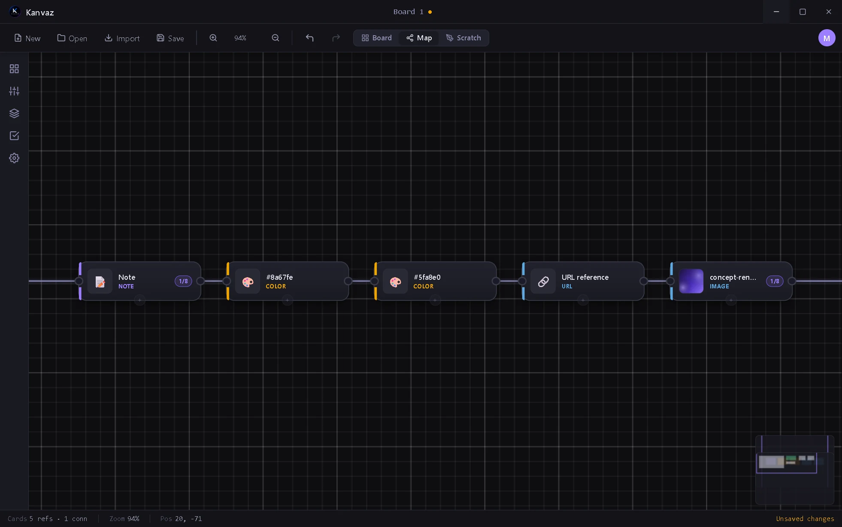Select the Note card icon
The width and height of the screenshot is (842, 527).
[x=100, y=281]
